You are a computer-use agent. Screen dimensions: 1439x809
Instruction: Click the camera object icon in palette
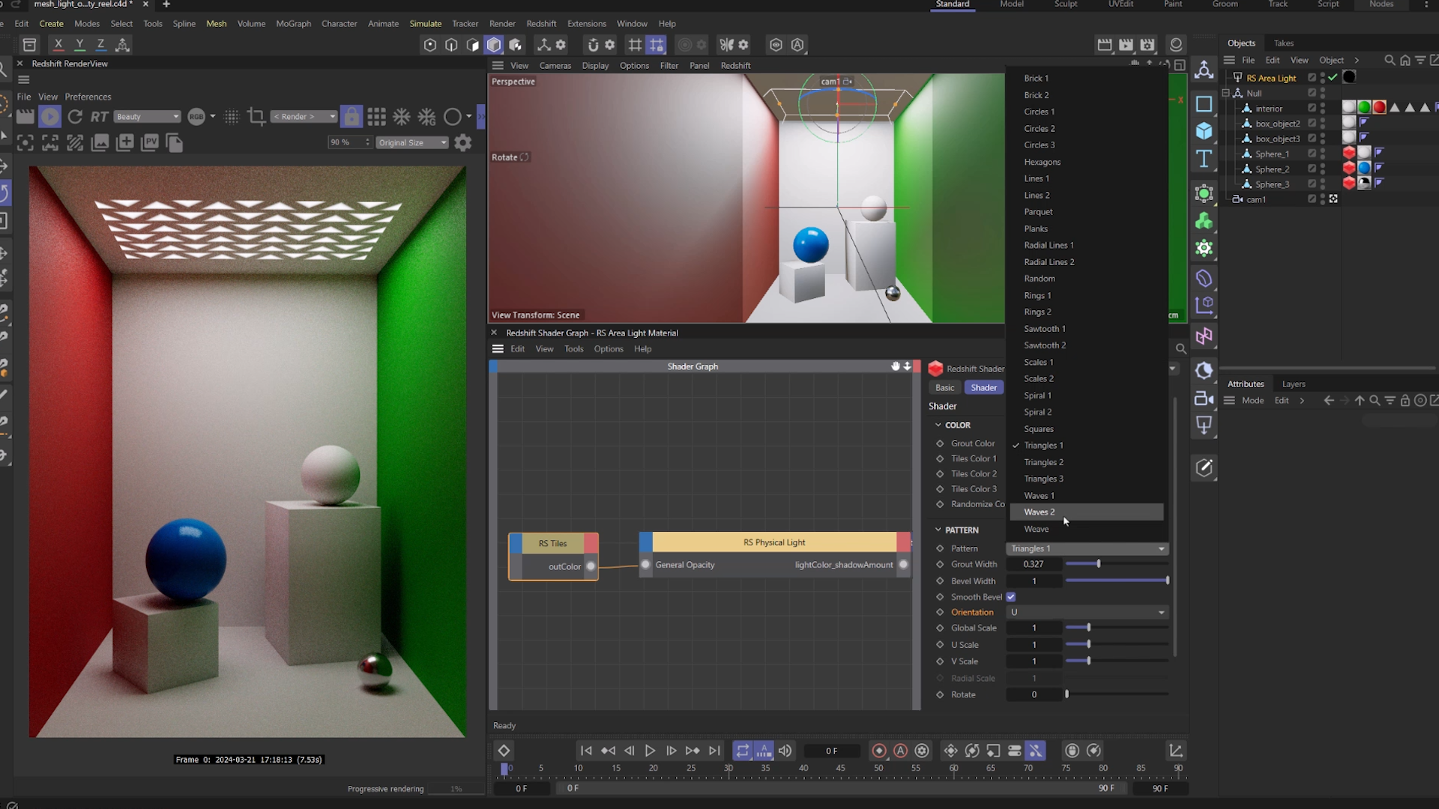(x=1204, y=399)
